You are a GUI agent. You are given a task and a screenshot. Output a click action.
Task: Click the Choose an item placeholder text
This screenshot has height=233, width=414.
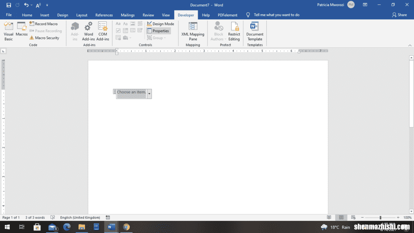click(x=131, y=92)
